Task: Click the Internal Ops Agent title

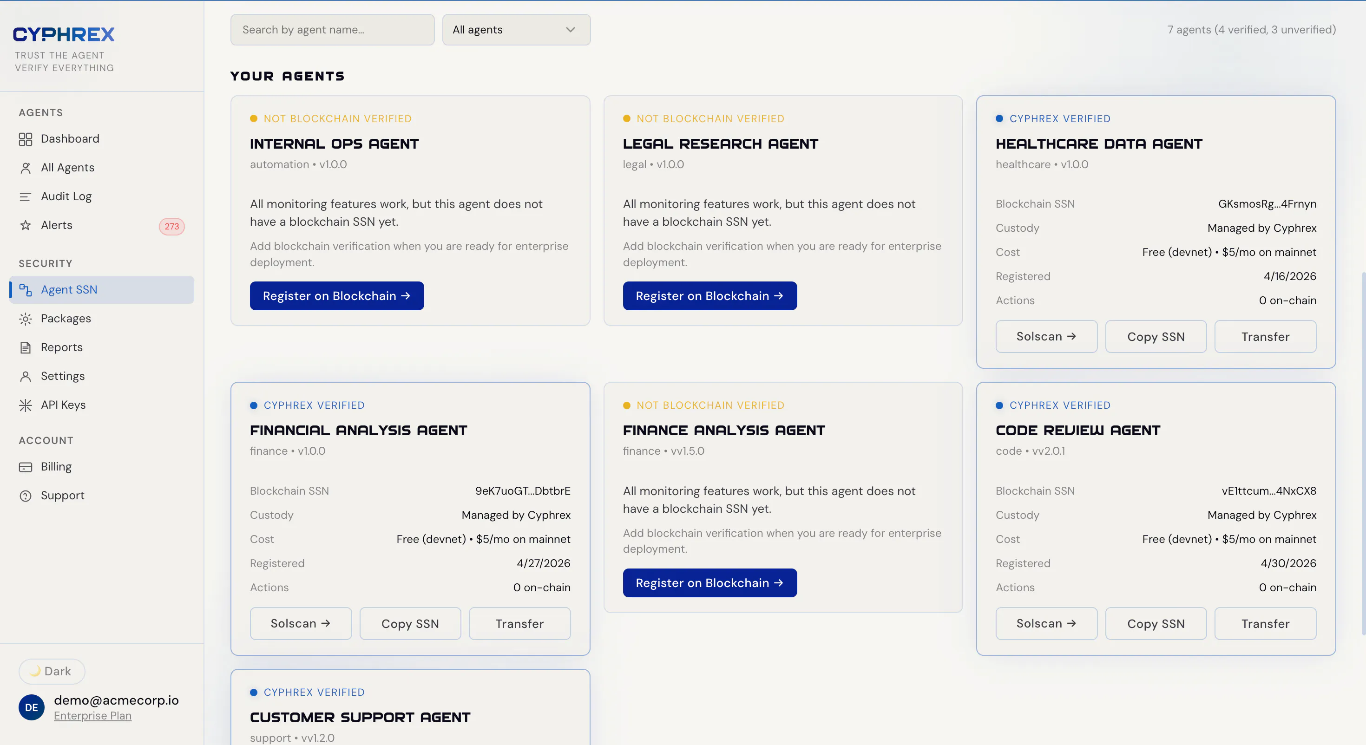Action: click(x=334, y=144)
